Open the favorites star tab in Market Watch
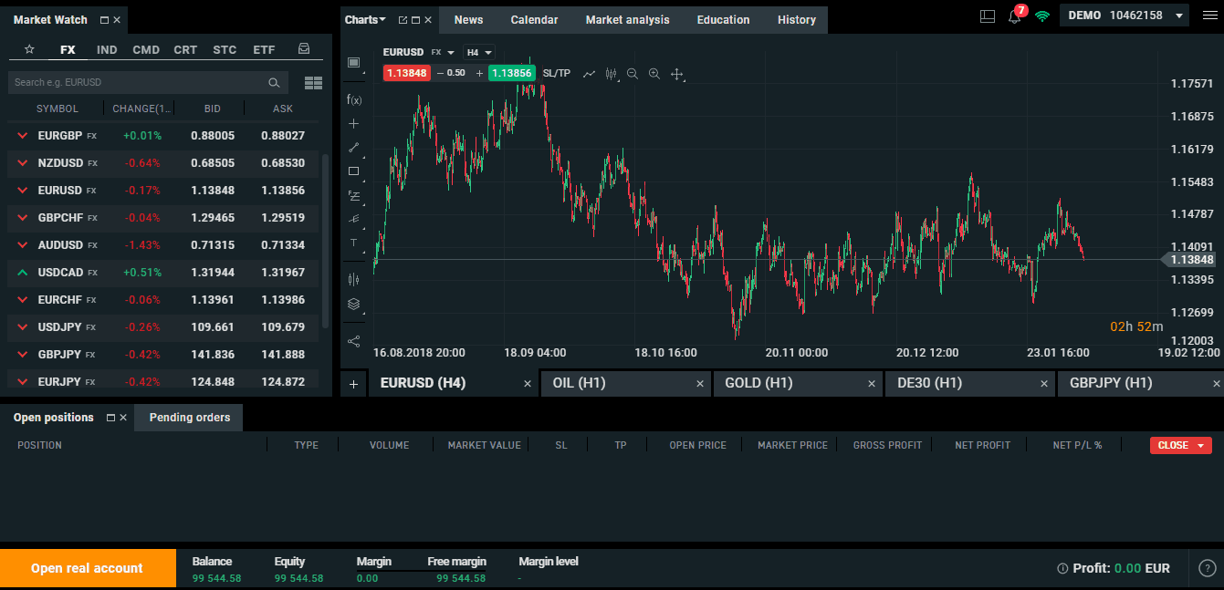This screenshot has height=590, width=1224. (29, 49)
